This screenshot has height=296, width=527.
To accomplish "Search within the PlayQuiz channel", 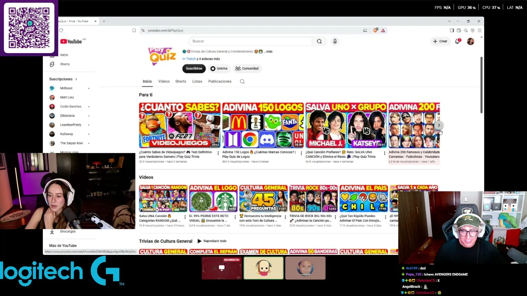I will point(242,81).
